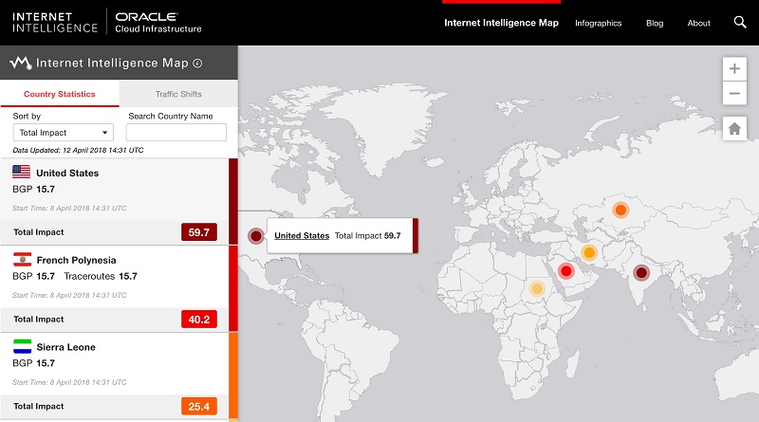
Task: Click the United States link in map tooltip
Action: (302, 236)
